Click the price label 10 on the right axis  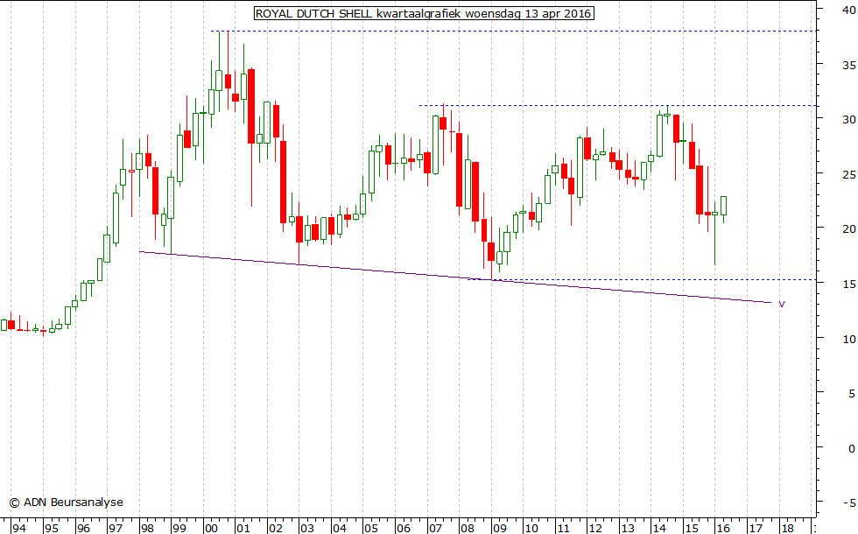(849, 340)
